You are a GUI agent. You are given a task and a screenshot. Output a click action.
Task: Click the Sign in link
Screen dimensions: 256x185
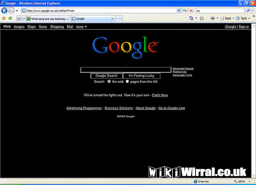(x=244, y=27)
